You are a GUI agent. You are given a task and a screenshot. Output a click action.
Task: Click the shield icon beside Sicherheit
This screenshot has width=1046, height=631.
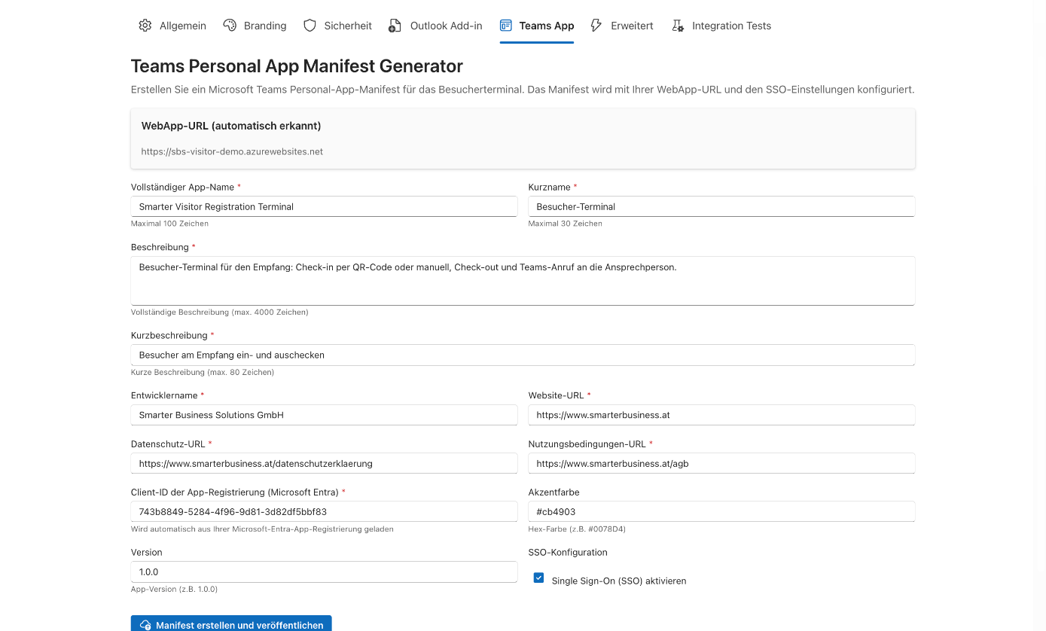(x=310, y=26)
